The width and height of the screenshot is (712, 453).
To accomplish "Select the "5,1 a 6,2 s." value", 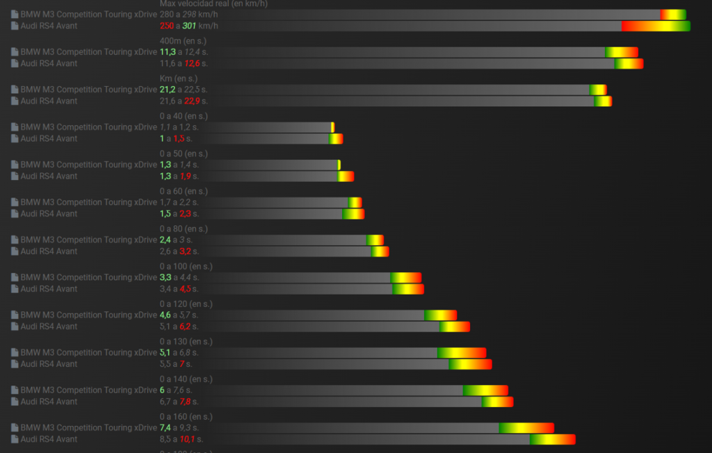I will click(179, 327).
